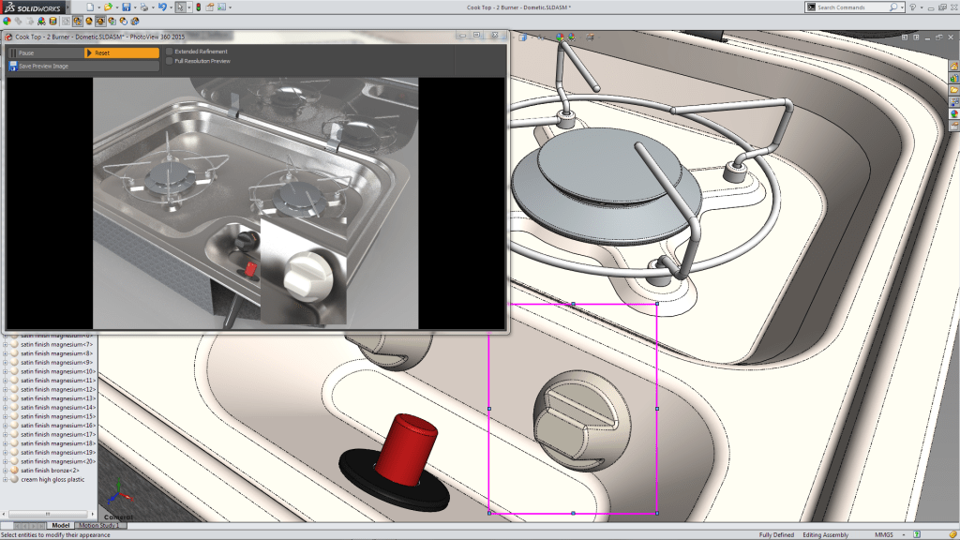The height and width of the screenshot is (540, 960).
Task: Switch to the Model tab
Action: pyautogui.click(x=60, y=525)
